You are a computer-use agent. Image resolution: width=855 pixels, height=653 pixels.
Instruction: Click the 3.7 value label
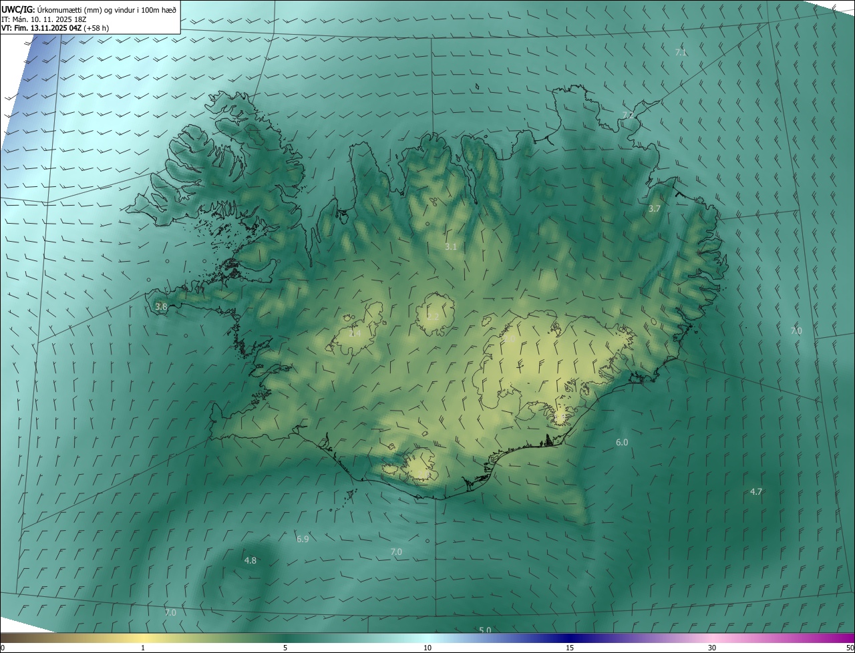pyautogui.click(x=655, y=209)
